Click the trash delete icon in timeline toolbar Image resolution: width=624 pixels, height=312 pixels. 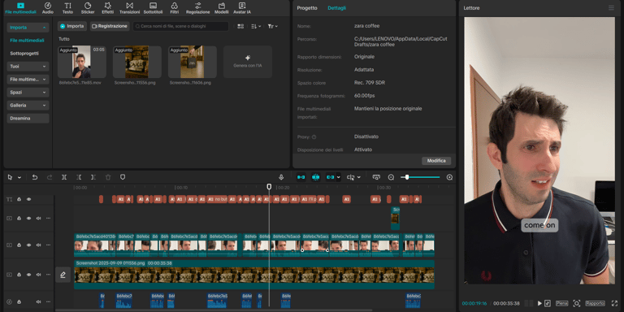pyautogui.click(x=108, y=177)
